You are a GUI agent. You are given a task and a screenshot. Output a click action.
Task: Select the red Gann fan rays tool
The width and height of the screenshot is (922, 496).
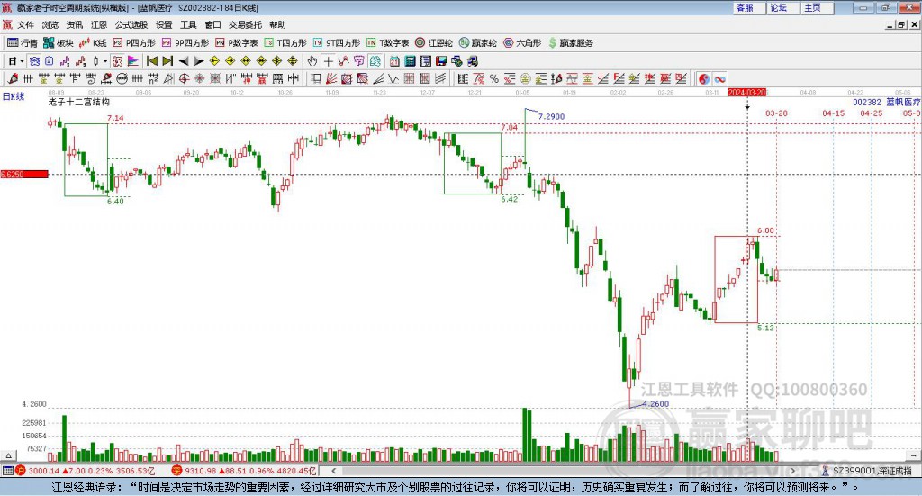[x=331, y=78]
